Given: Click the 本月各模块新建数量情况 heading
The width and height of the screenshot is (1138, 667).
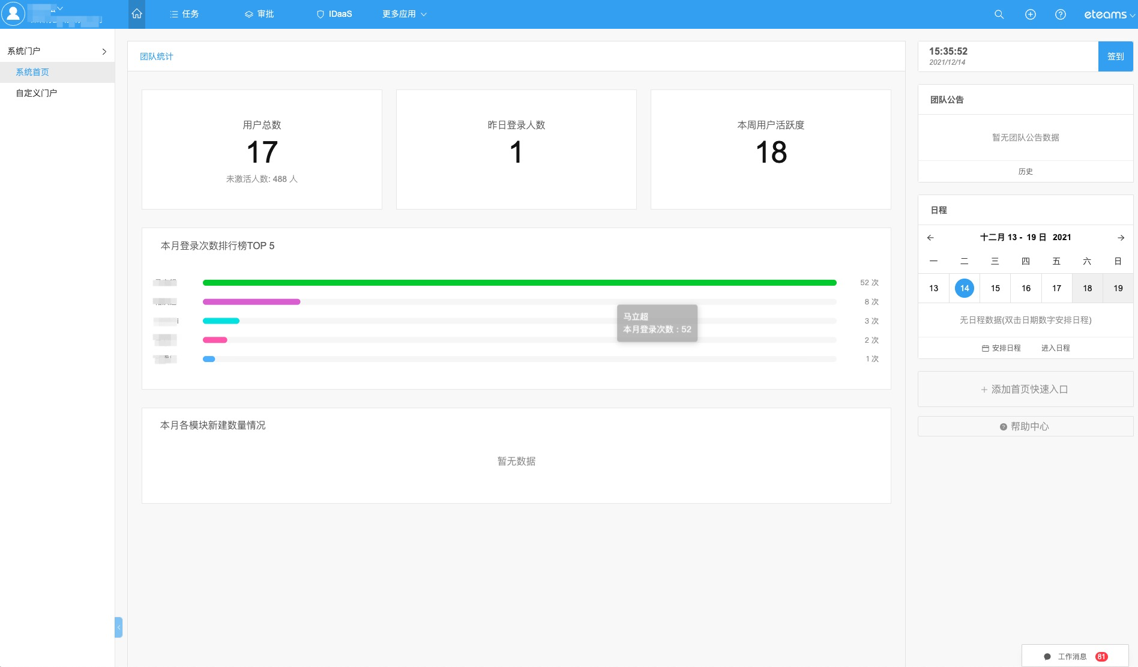Looking at the screenshot, I should [x=212, y=426].
